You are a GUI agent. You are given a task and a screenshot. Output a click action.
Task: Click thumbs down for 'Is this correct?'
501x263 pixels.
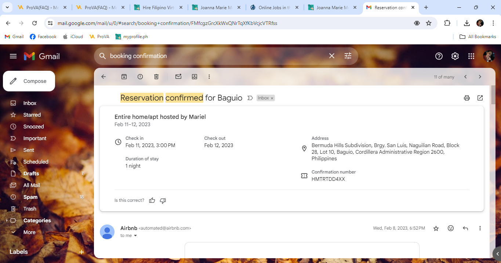[163, 200]
